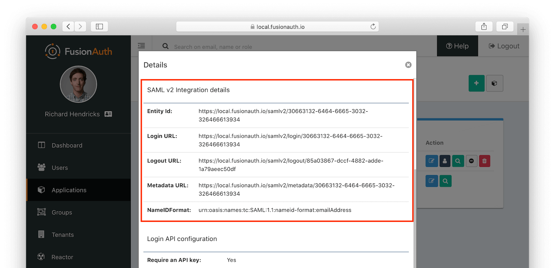Click the blue edit icon in second row
555x268 pixels.
point(432,181)
